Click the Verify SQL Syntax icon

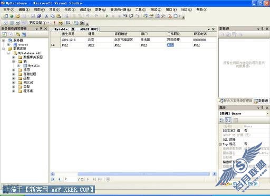(61, 23)
